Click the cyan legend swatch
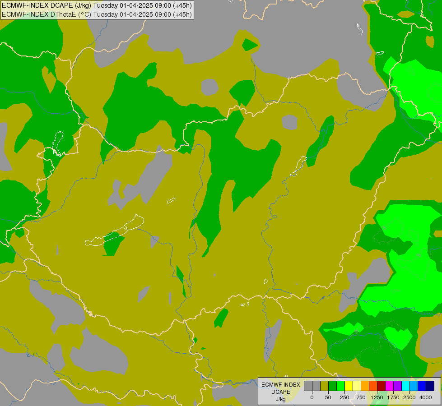442x406 pixels. coord(405,386)
